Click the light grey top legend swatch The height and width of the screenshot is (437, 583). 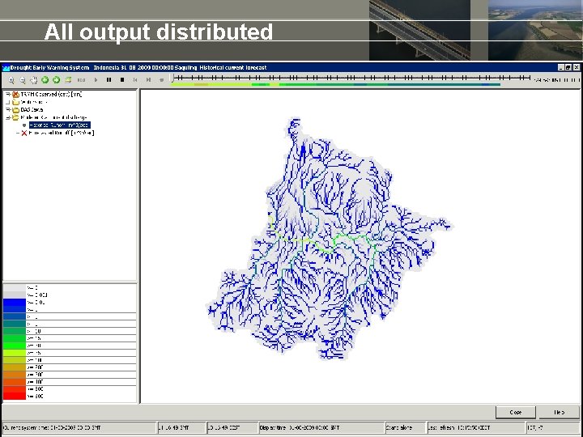click(x=15, y=287)
